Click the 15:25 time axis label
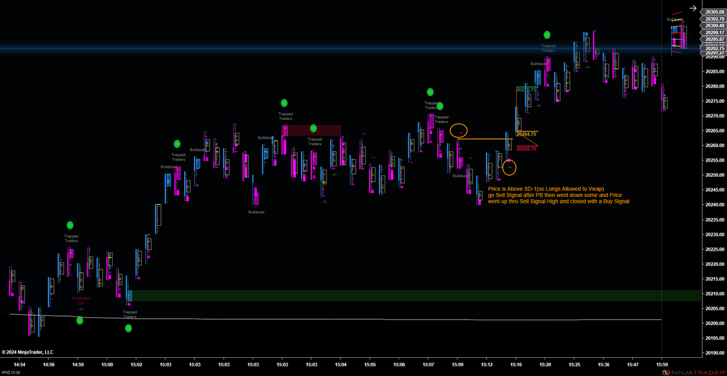 [x=574, y=364]
